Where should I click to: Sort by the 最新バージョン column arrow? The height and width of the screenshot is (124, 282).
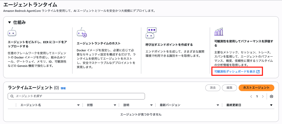(x=218, y=105)
